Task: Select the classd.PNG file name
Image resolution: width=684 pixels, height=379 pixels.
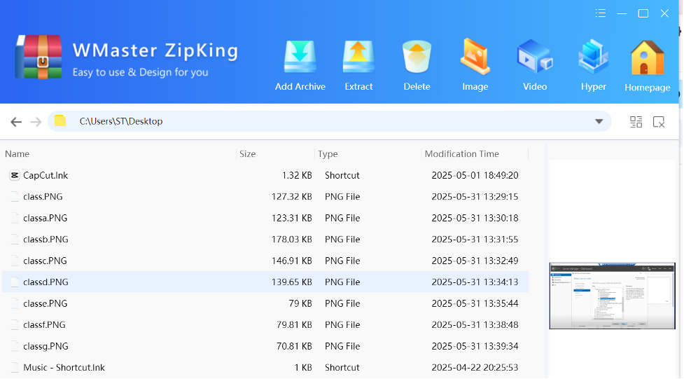Action: point(46,282)
